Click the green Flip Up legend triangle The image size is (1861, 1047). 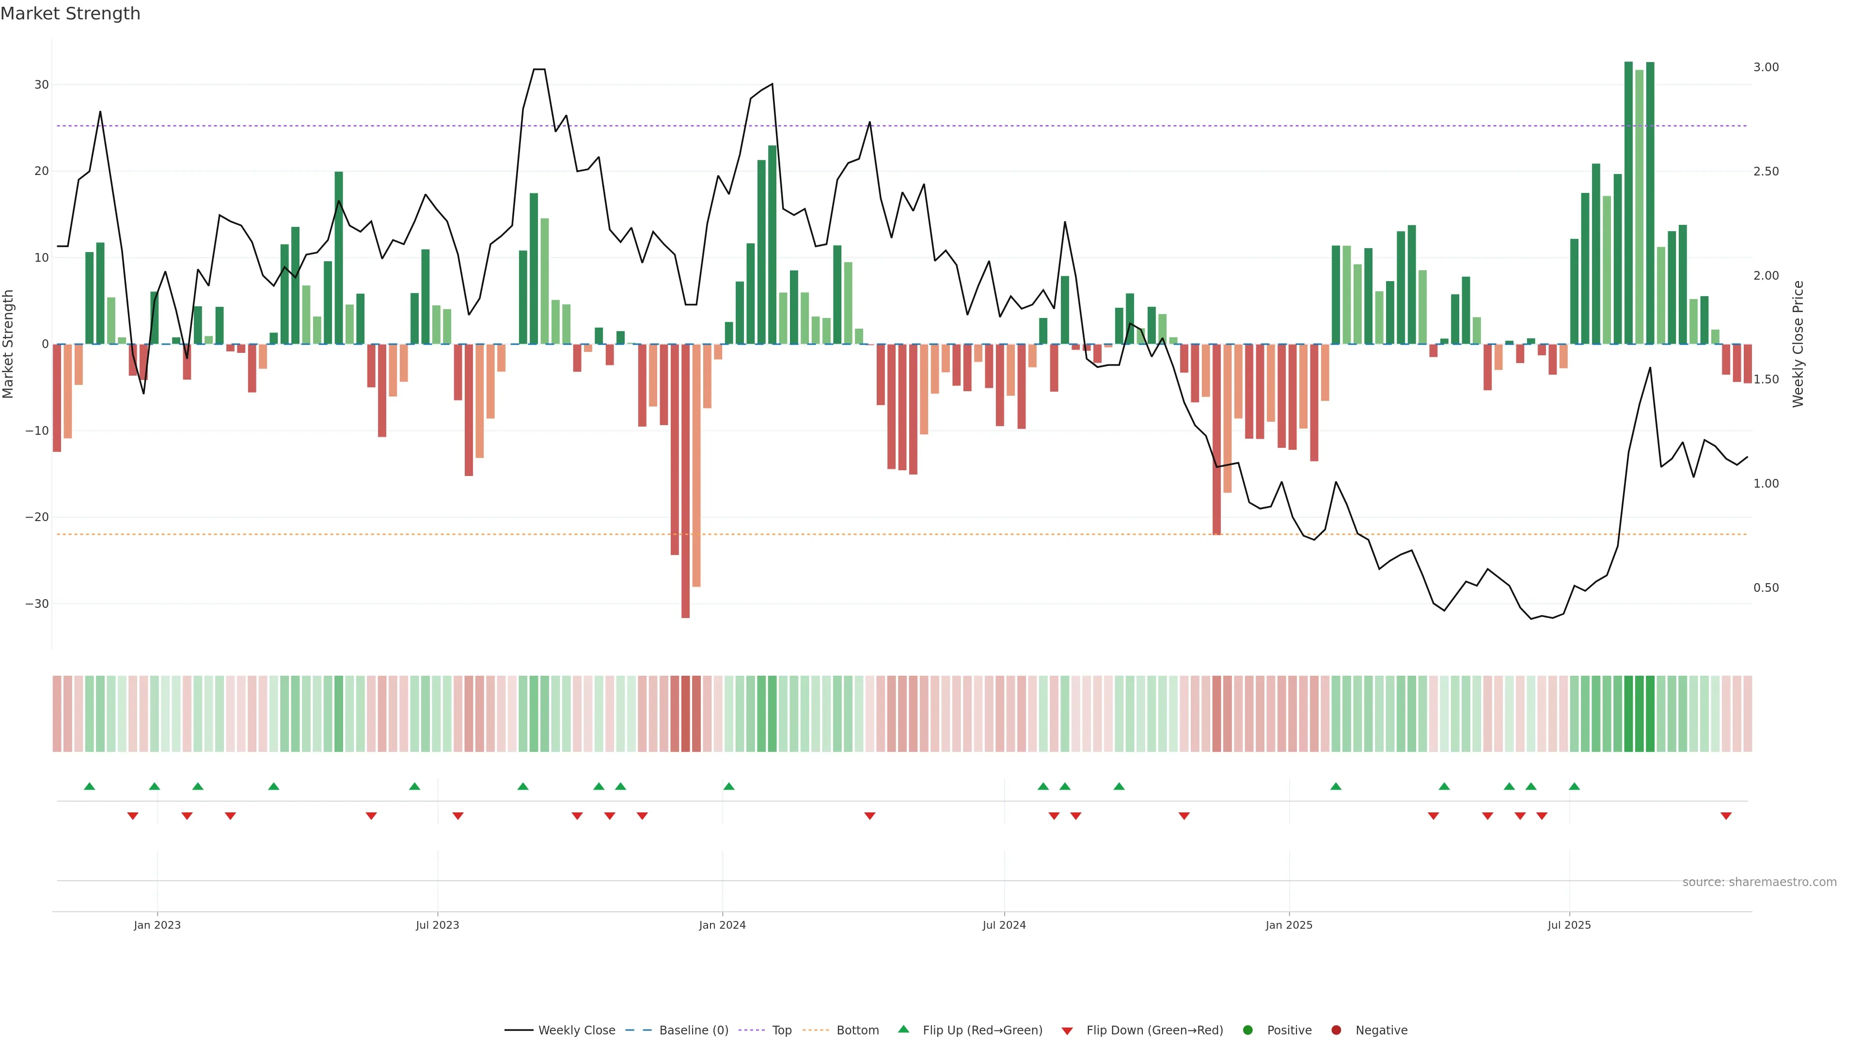(903, 1029)
